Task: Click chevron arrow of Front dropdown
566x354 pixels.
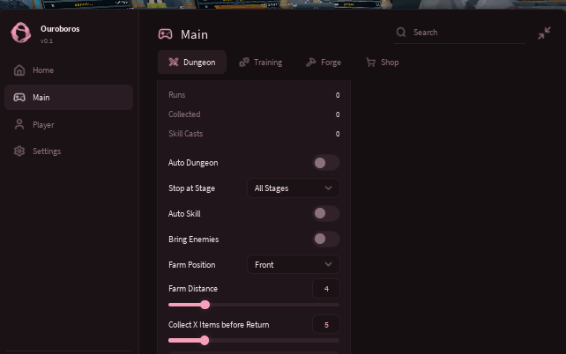Action: (x=328, y=264)
